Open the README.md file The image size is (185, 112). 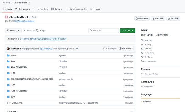(x=16, y=103)
